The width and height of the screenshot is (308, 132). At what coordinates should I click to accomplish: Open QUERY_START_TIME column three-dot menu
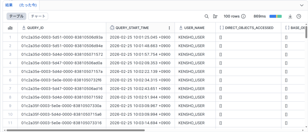tap(169, 28)
